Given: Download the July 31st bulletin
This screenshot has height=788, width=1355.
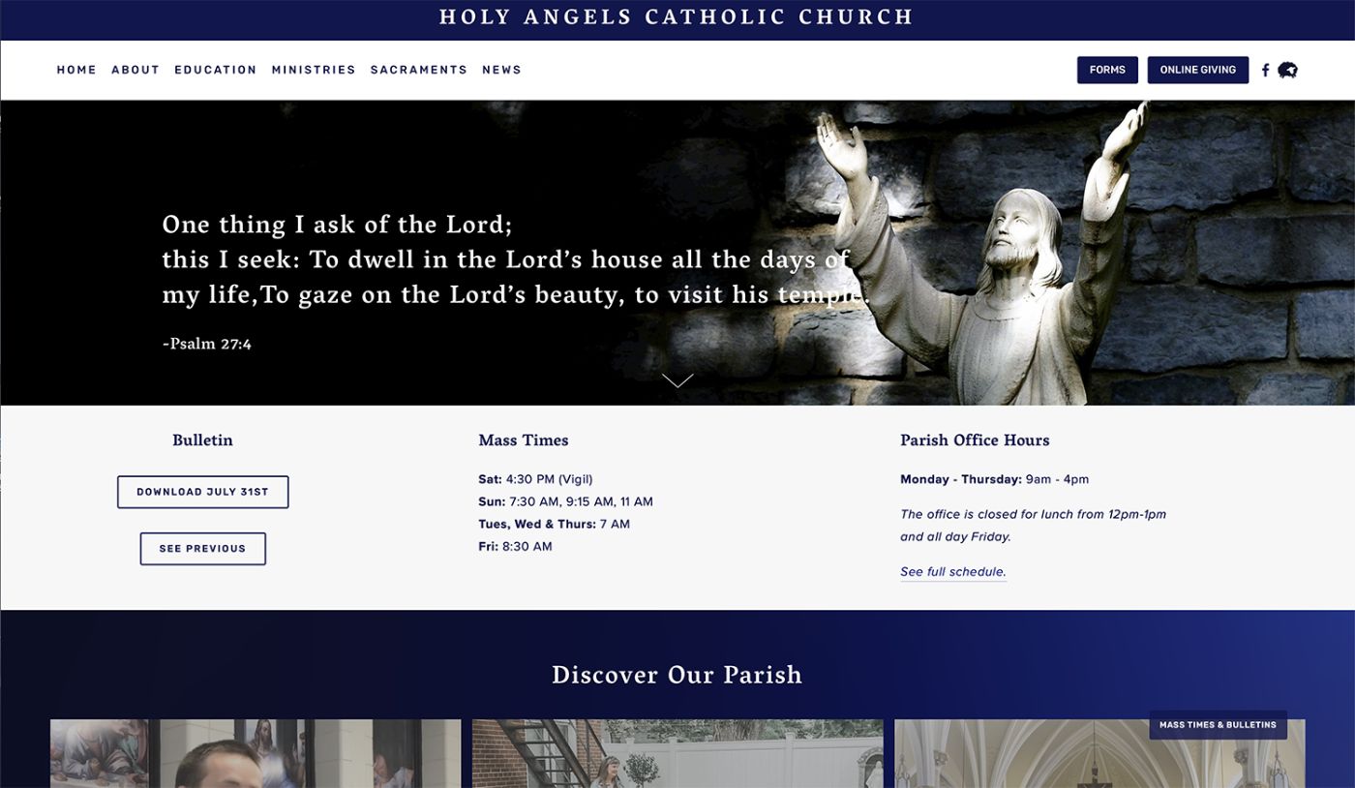Looking at the screenshot, I should point(202,491).
